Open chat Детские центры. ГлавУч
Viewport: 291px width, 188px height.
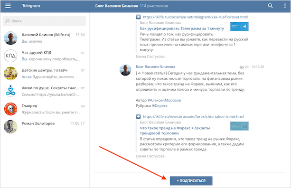(44, 73)
